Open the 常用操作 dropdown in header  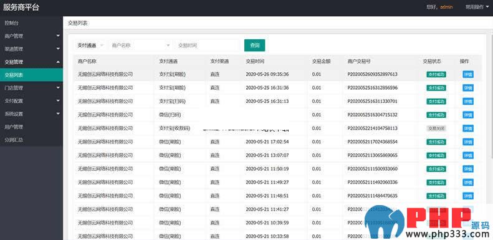[477, 7]
